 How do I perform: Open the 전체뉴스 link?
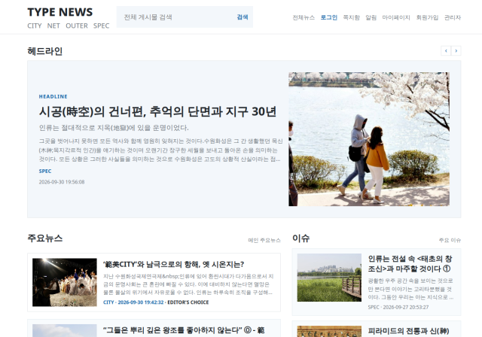(304, 17)
